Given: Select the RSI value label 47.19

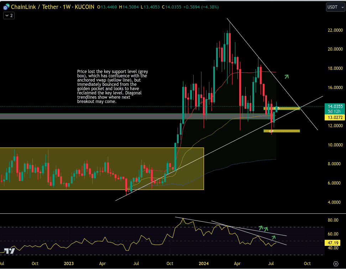Looking at the screenshot, I should coord(333,243).
